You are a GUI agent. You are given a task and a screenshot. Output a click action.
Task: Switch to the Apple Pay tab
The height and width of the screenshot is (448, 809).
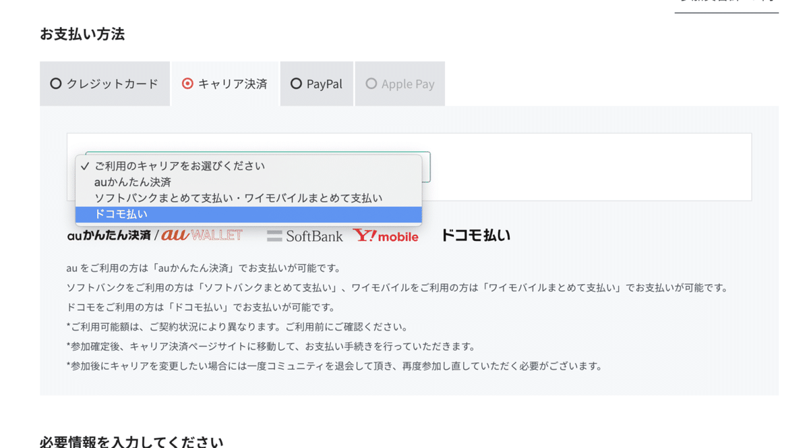pos(399,84)
